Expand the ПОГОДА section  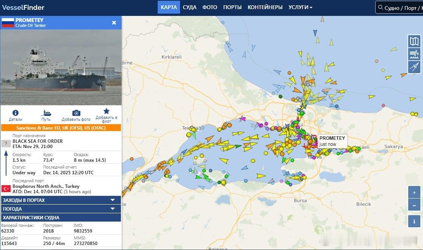click(x=61, y=209)
